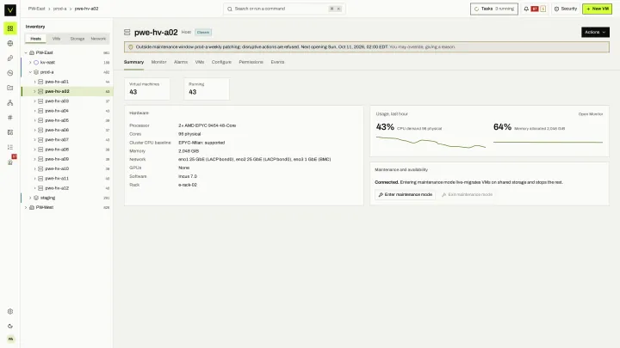Expand the PW-West tree node
This screenshot has height=348, width=620.
(26, 207)
